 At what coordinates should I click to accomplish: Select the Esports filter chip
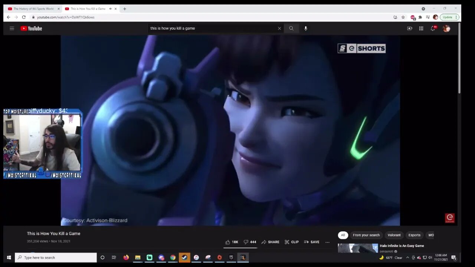coord(415,235)
